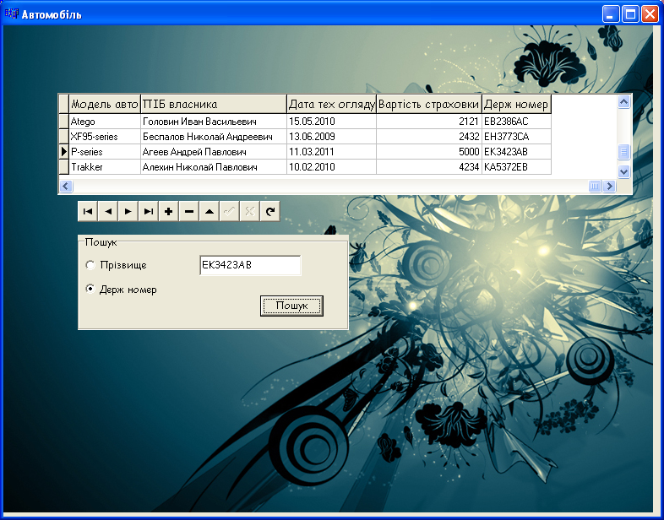The height and width of the screenshot is (520, 664).
Task: Click plate number cell EH3773CA
Action: tap(517, 137)
